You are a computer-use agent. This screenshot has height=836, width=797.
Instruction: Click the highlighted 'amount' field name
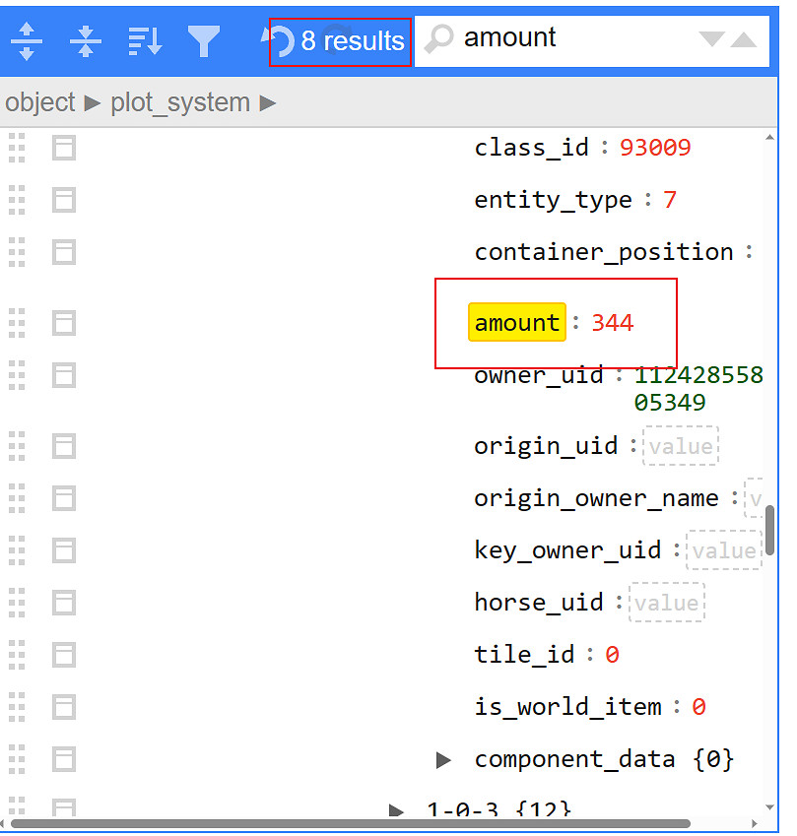click(x=516, y=323)
